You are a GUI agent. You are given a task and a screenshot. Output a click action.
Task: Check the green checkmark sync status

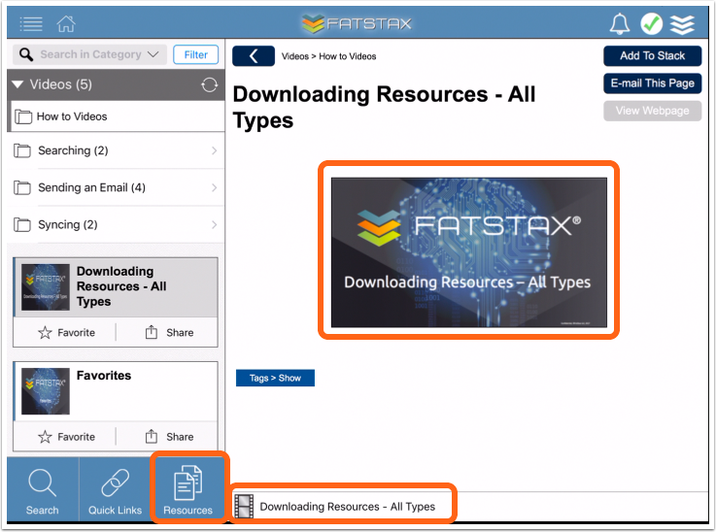652,23
